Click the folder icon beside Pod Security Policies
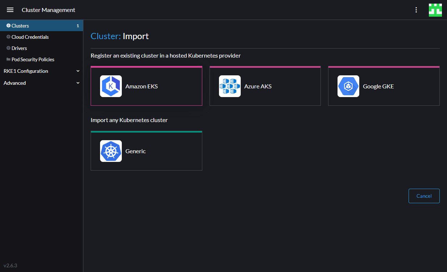Viewport: 447px width, 272px height. 8,59
